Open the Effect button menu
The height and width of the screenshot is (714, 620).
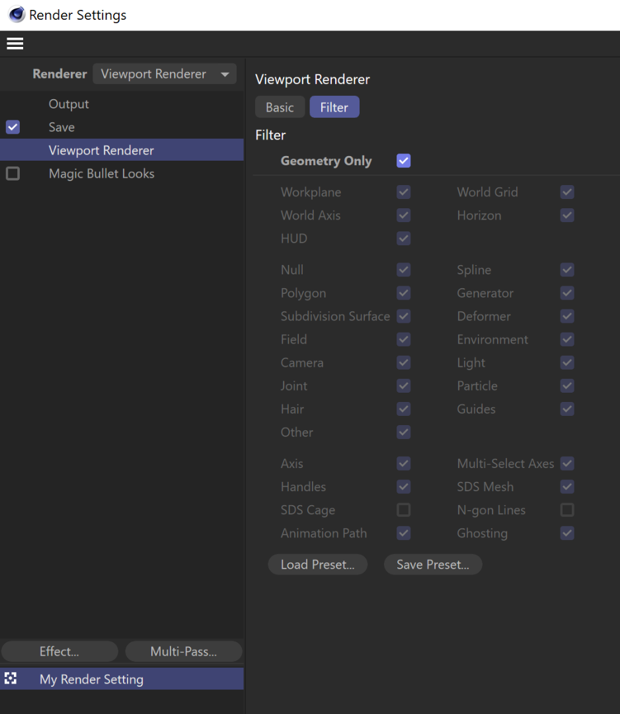pos(59,651)
